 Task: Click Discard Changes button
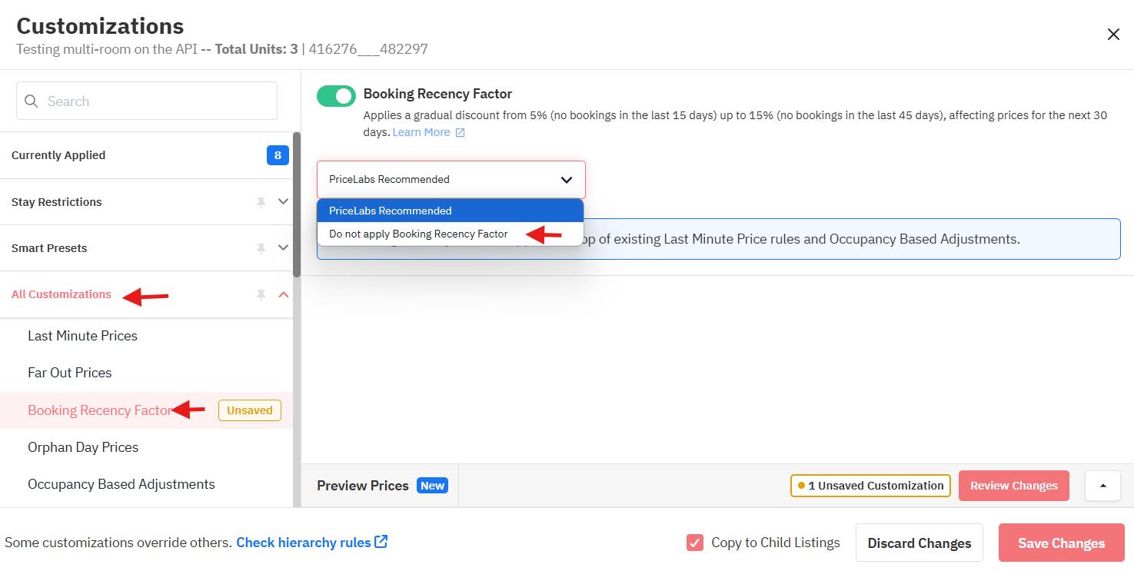pos(920,543)
